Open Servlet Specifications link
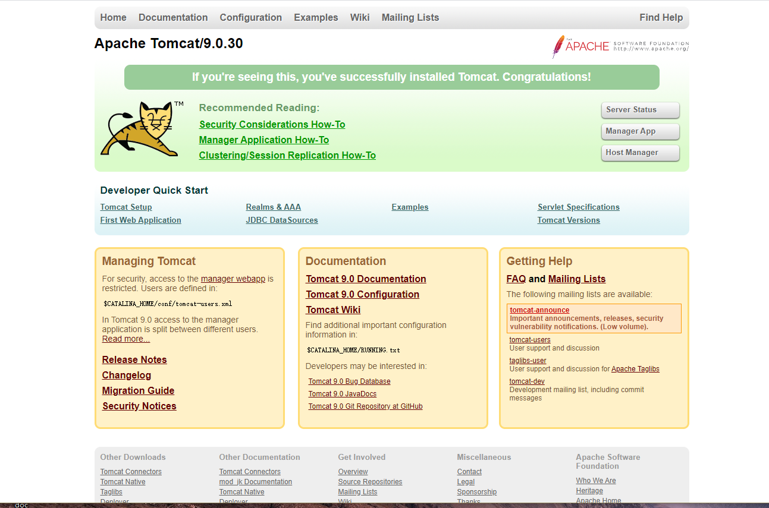The width and height of the screenshot is (769, 508). [x=579, y=207]
